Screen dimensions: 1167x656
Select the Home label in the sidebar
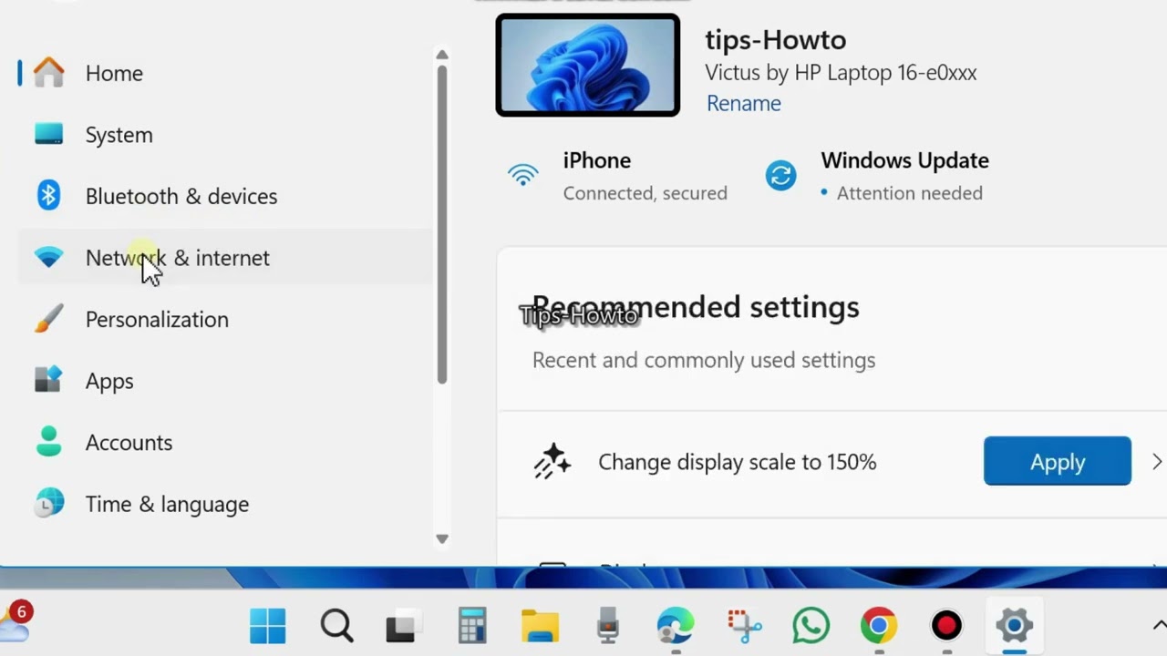pyautogui.click(x=114, y=73)
